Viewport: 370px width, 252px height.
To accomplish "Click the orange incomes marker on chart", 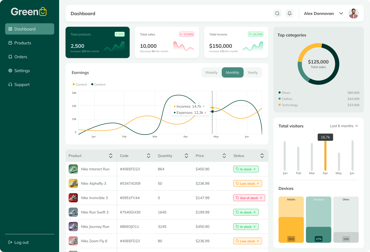I will click(212, 108).
